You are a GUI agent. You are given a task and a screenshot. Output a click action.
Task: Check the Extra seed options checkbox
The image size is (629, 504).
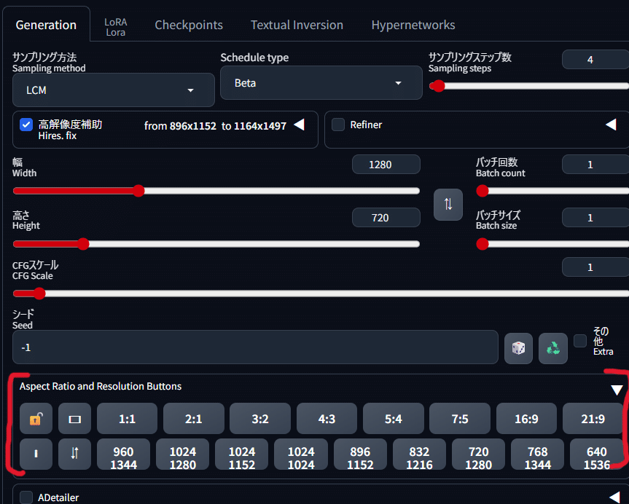click(580, 340)
